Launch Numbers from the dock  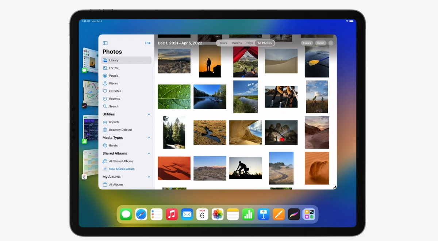[x=248, y=214]
